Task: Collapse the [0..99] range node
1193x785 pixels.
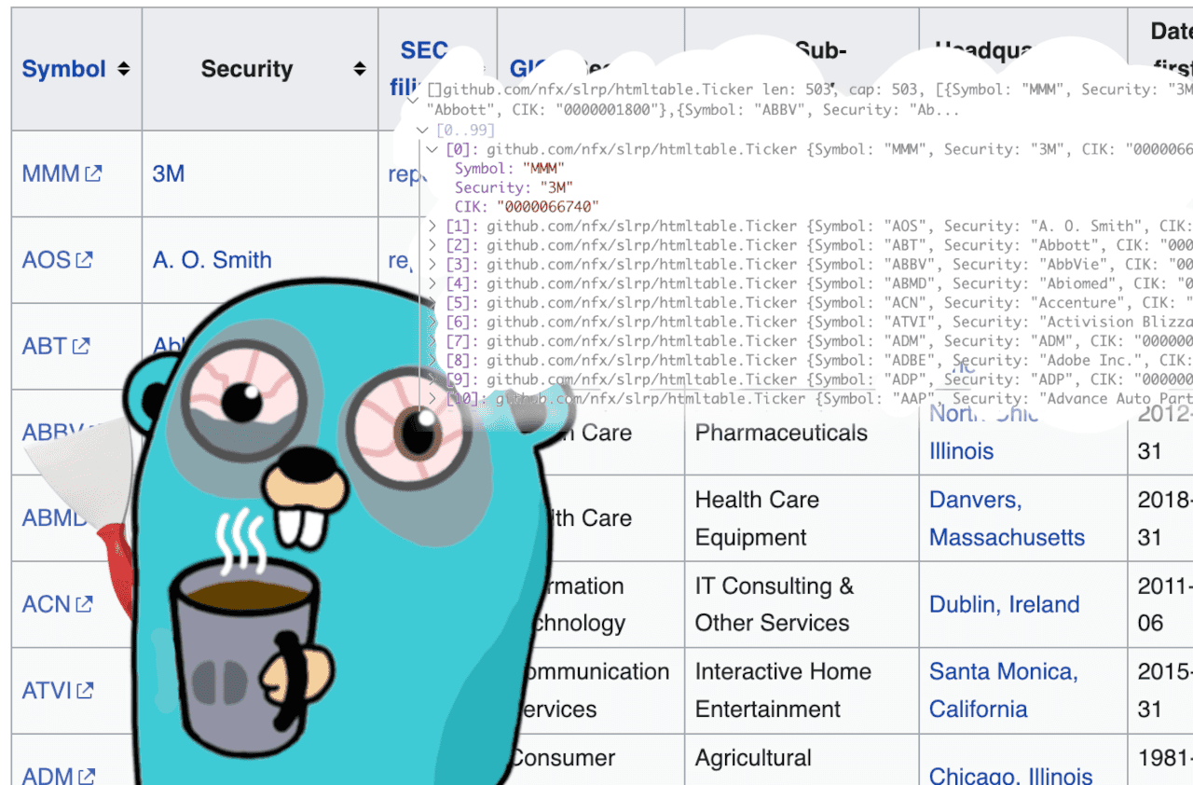Action: tap(424, 130)
